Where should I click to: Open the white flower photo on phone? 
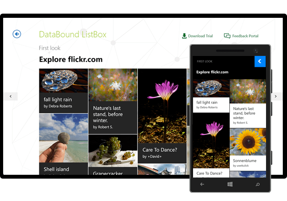pos(248,91)
